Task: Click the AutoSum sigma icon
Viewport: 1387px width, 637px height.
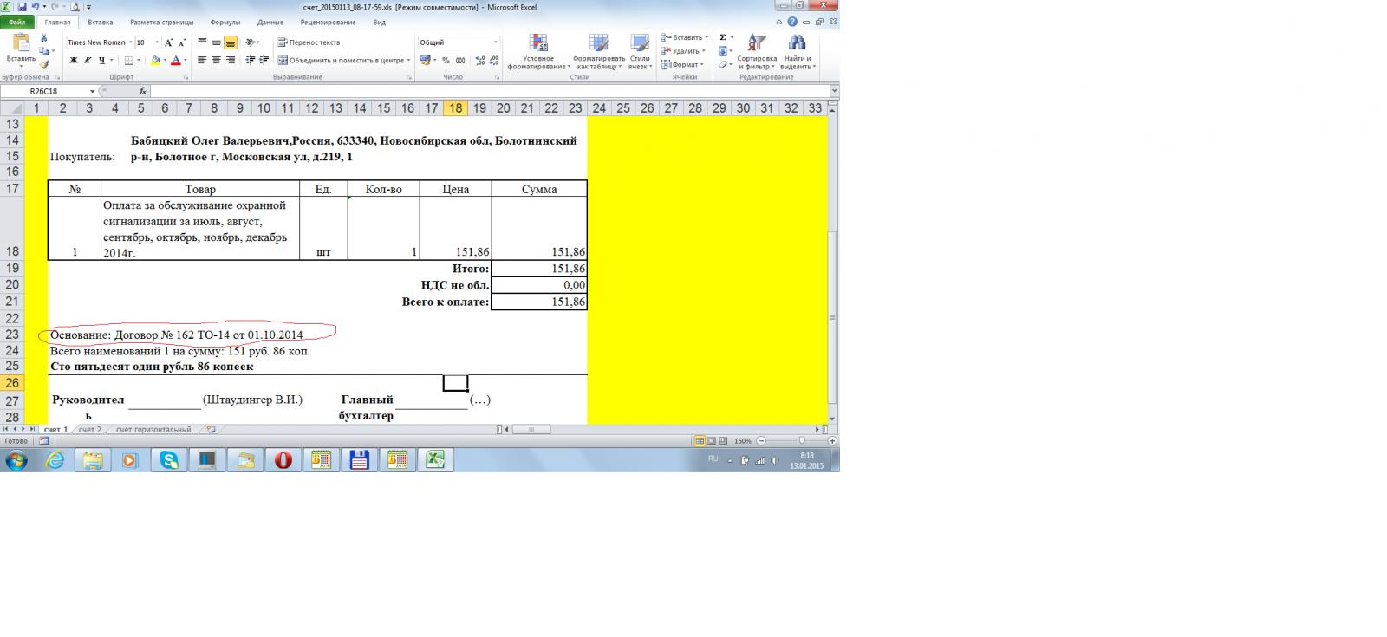Action: pos(723,38)
